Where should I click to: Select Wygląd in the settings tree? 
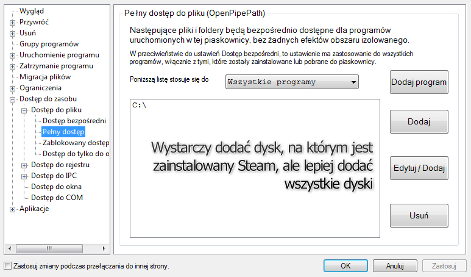(x=32, y=11)
